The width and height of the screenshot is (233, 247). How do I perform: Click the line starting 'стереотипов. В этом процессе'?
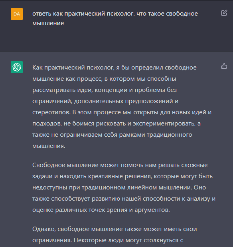click(x=122, y=112)
